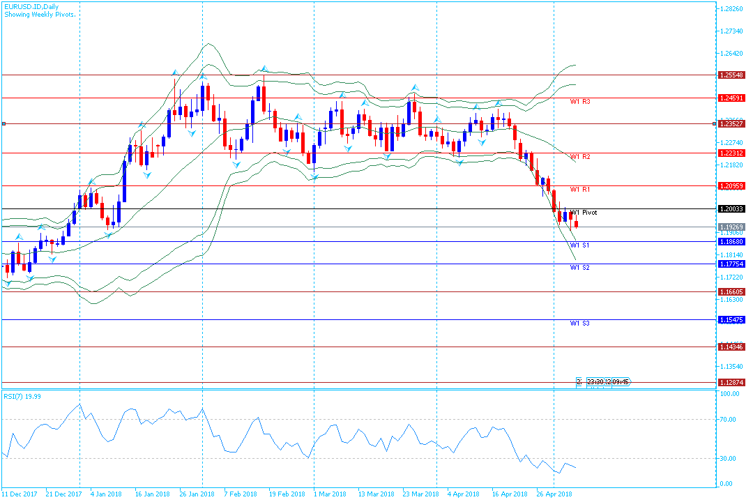This screenshot has width=753, height=502.
Task: Click the EURUSD.ID,Daily chart title
Action: [31, 6]
